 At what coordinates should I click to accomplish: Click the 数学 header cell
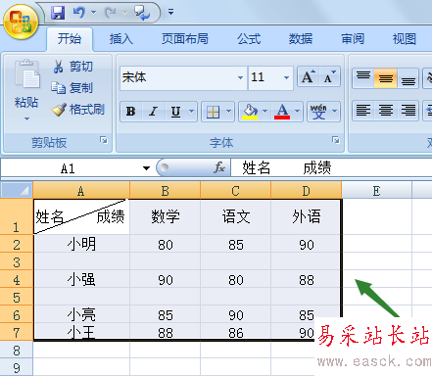pos(166,216)
